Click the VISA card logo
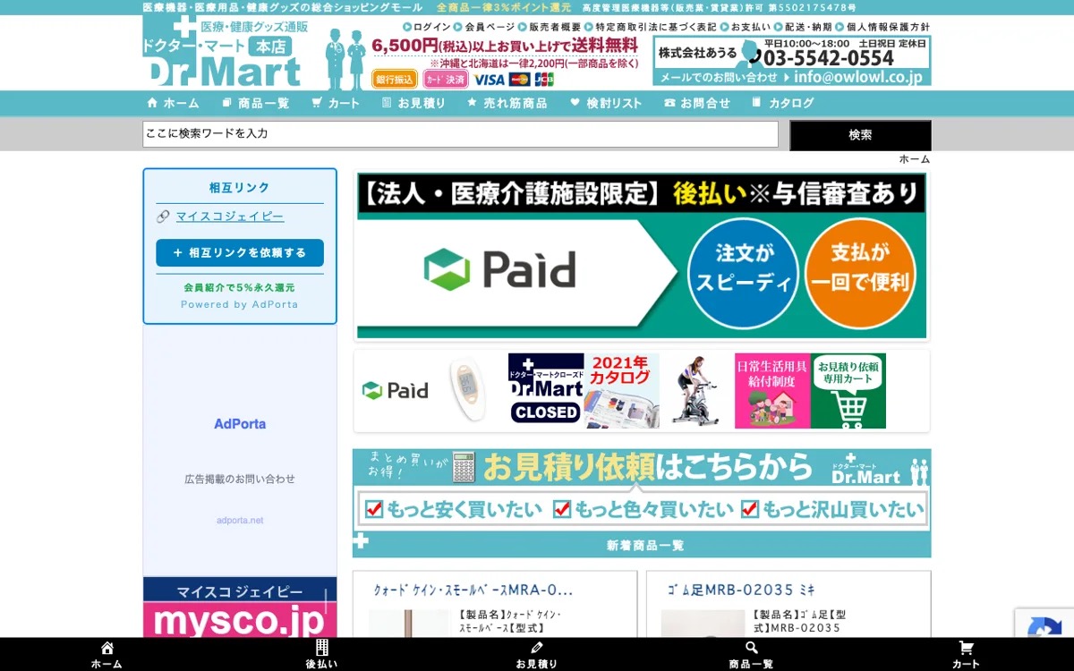 [490, 80]
